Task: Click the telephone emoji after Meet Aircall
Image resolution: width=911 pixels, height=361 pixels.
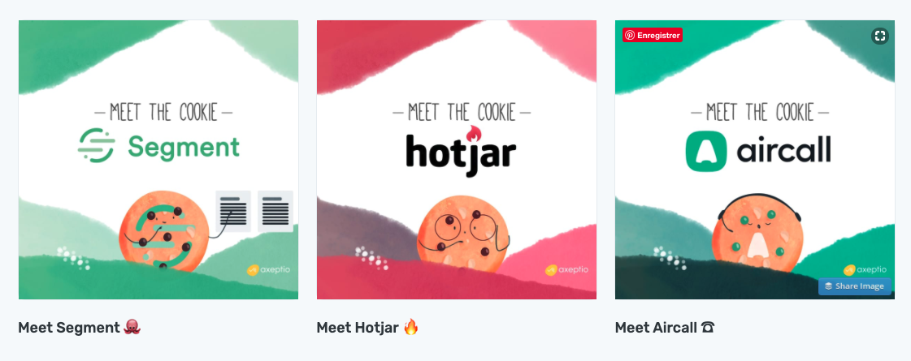Action: [x=707, y=328]
